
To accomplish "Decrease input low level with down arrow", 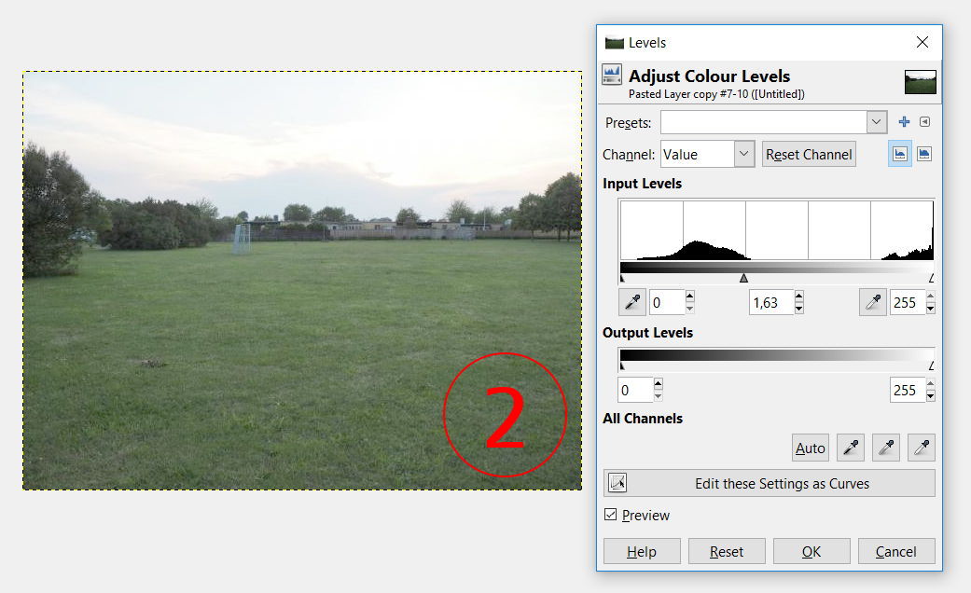I will (690, 309).
